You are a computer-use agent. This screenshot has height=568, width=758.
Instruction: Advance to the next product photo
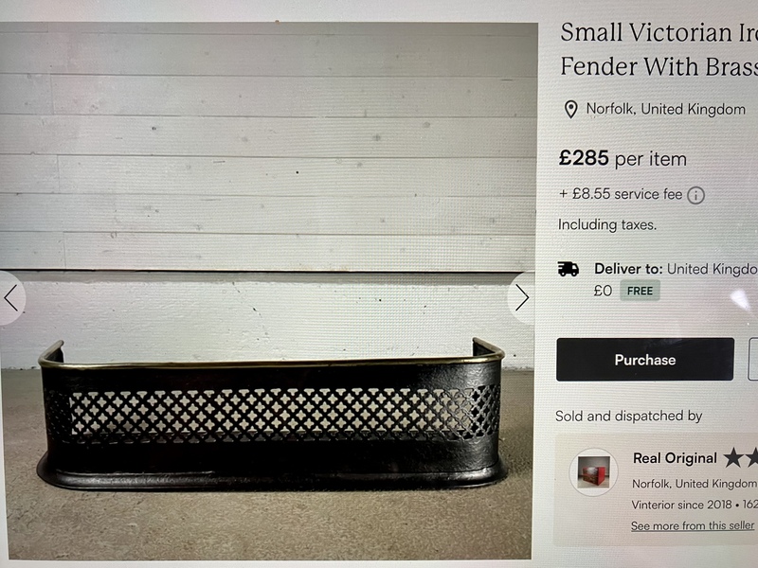(521, 297)
